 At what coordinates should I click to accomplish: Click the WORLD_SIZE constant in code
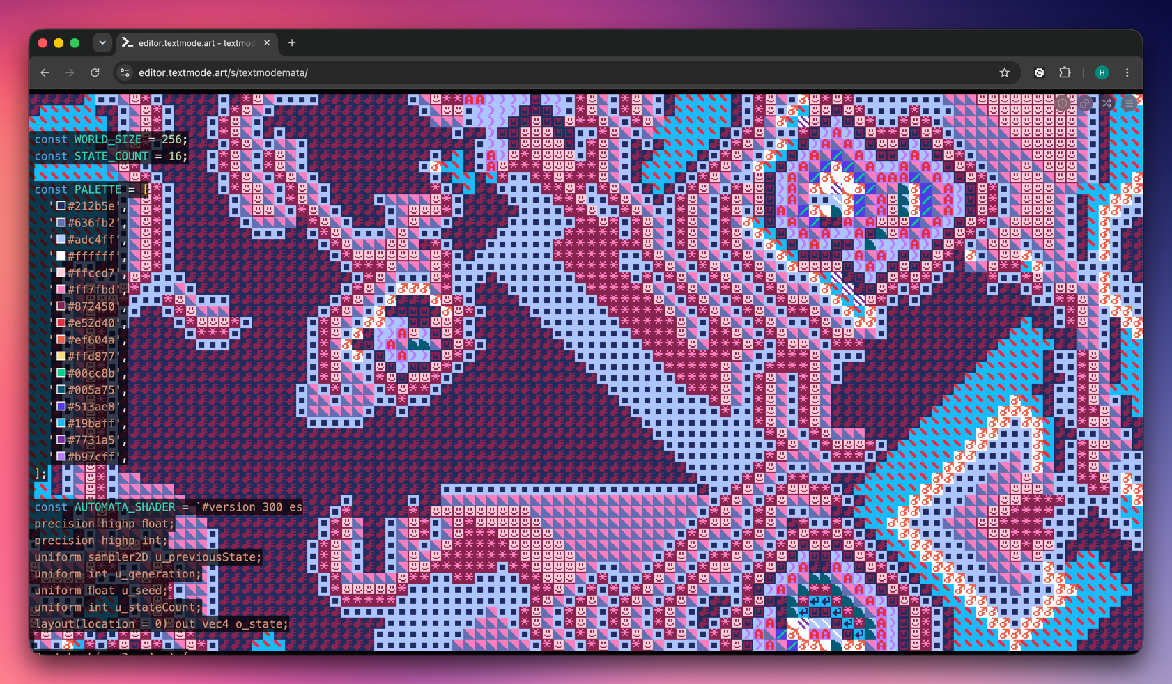point(108,139)
